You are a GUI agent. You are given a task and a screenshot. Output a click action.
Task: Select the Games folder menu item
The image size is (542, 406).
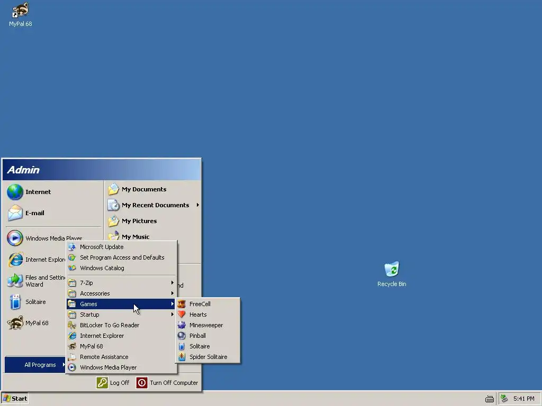pyautogui.click(x=121, y=304)
